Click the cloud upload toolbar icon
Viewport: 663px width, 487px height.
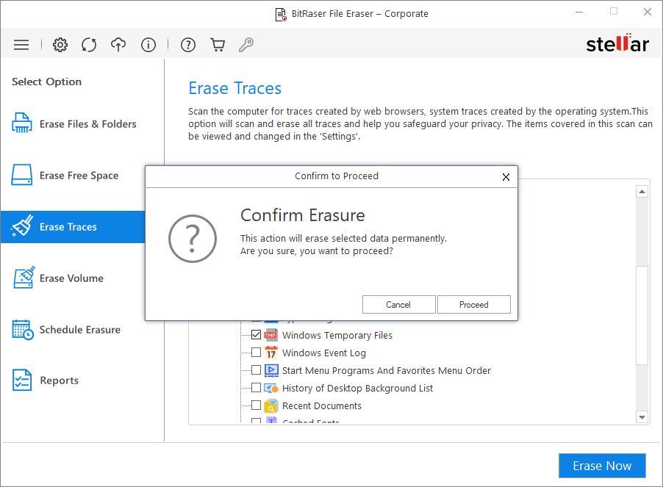point(118,45)
